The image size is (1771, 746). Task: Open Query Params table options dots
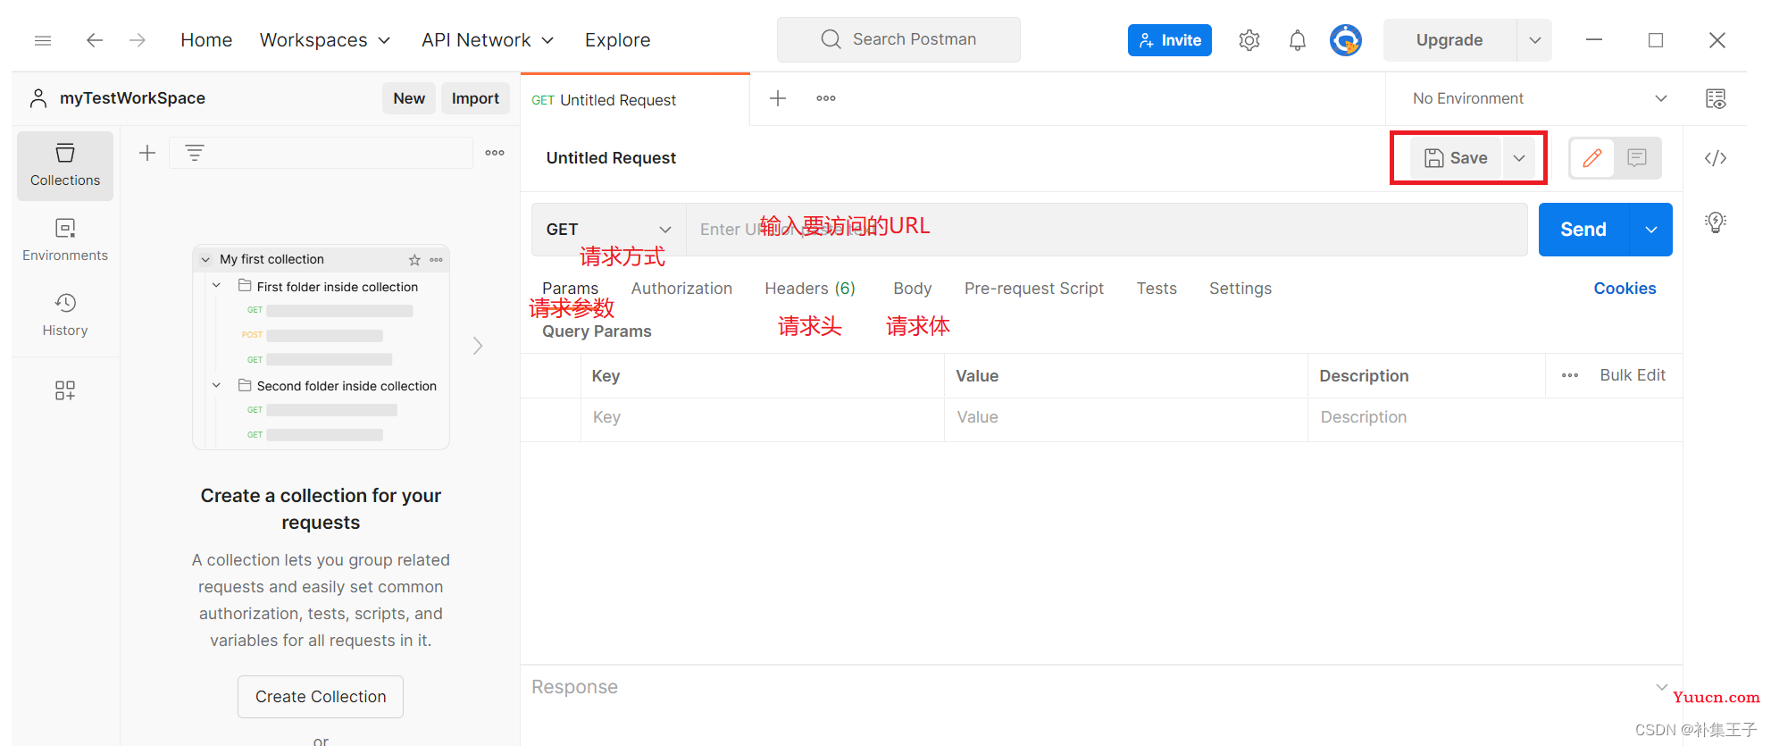[x=1570, y=375]
